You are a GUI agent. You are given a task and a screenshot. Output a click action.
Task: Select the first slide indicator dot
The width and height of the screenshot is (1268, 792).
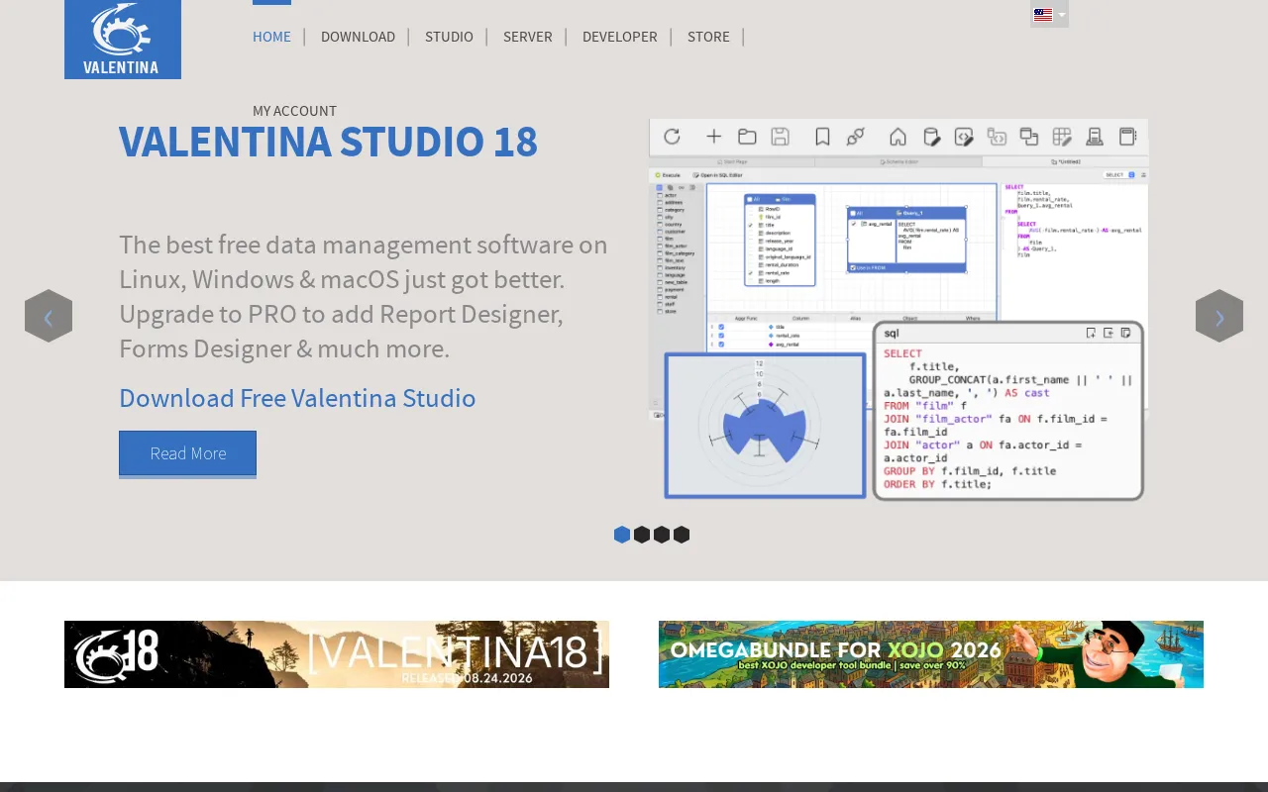pos(622,535)
